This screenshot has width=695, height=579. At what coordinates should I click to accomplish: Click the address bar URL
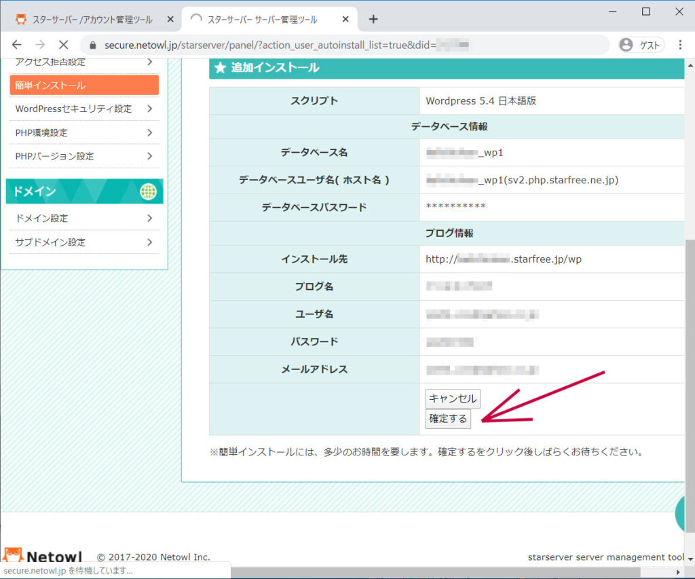[x=286, y=45]
